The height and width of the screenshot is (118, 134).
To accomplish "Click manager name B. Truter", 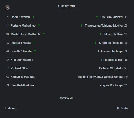I will click(x=123, y=108).
